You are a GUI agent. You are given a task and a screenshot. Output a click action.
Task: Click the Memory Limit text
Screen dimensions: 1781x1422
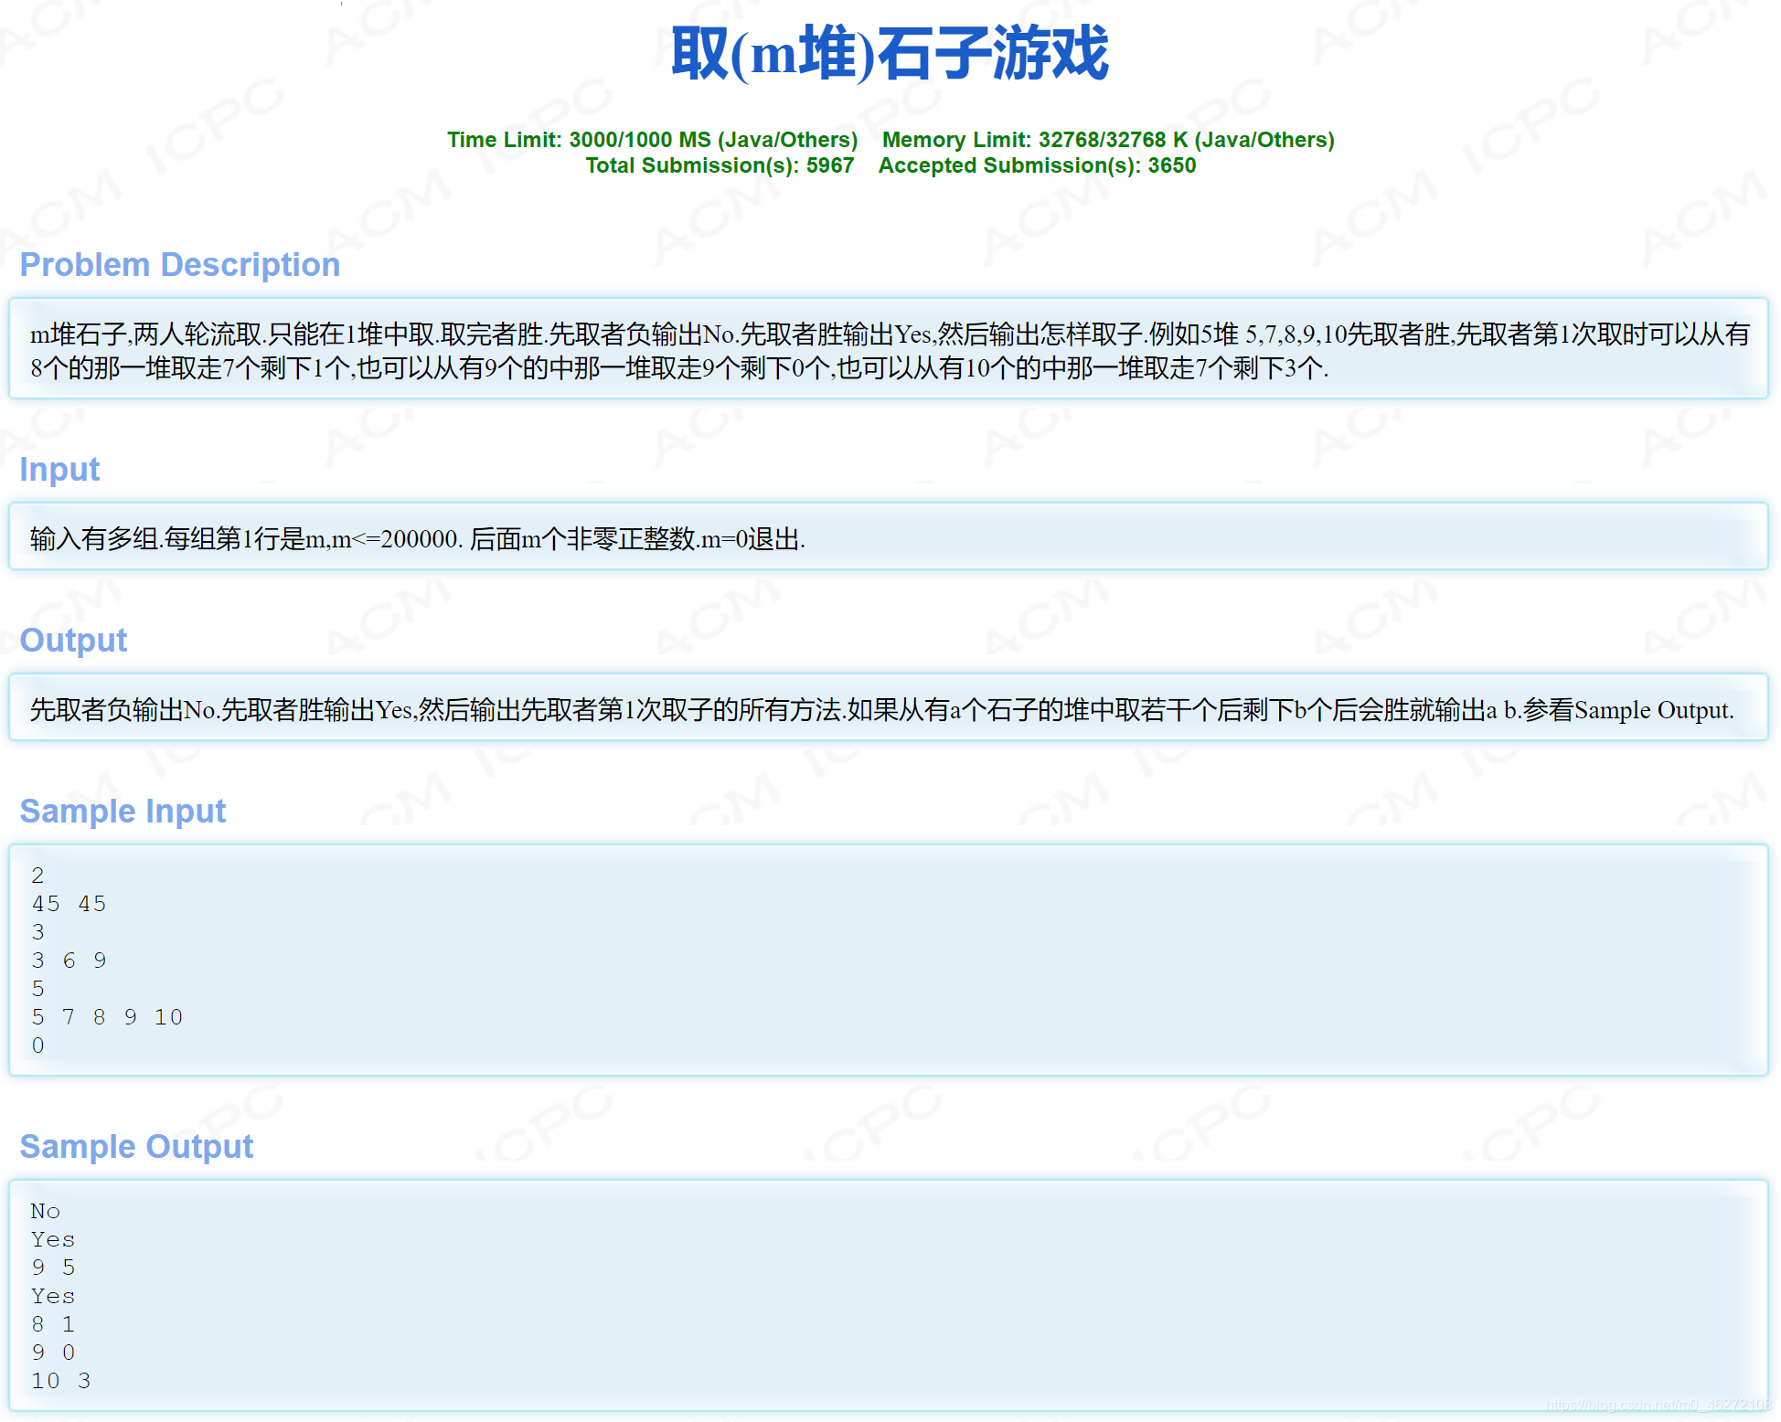point(1107,140)
